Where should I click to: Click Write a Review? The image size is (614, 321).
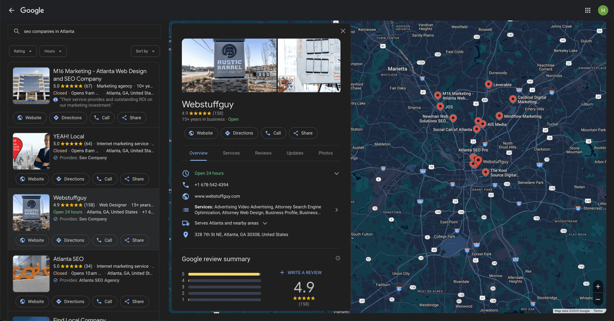click(x=301, y=273)
